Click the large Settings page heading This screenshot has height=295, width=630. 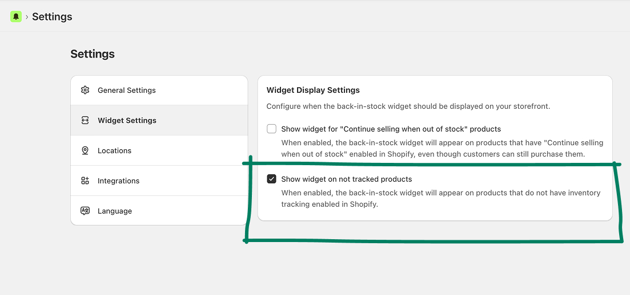(x=93, y=54)
